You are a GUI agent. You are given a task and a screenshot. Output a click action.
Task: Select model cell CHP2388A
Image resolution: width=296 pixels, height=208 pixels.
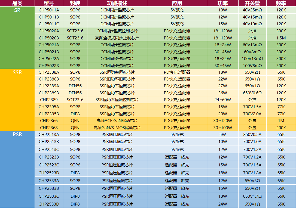(49, 72)
